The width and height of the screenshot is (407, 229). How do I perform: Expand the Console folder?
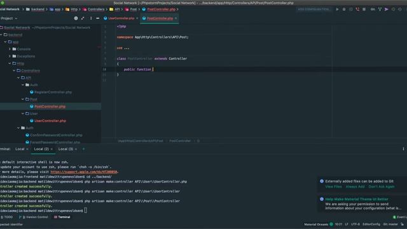10,49
